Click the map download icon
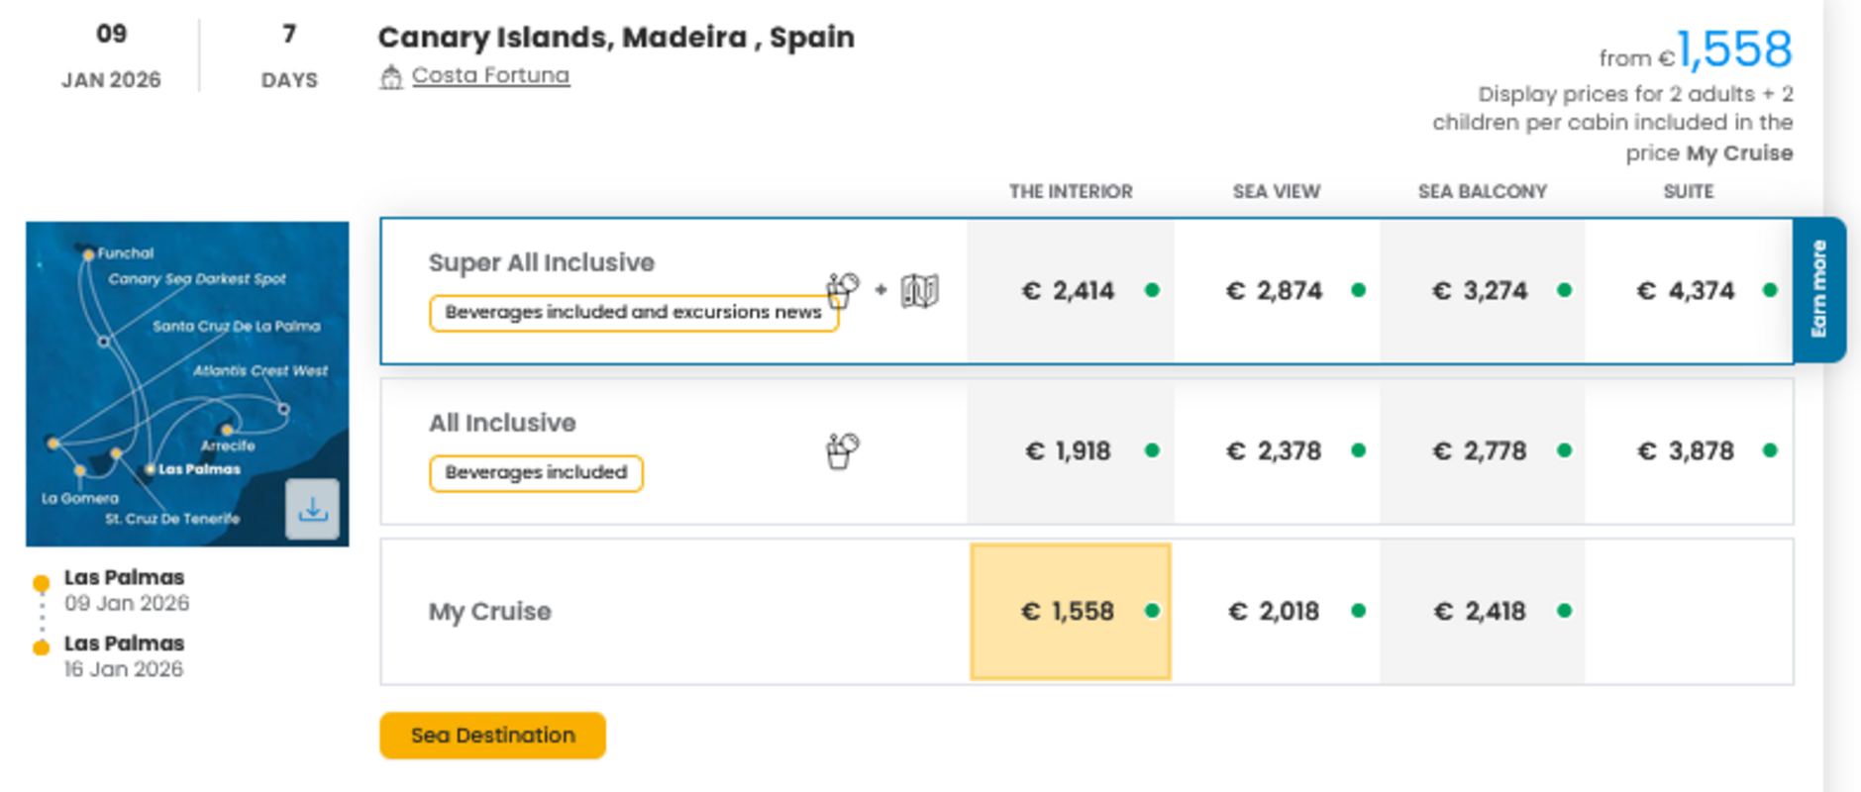Viewport: 1861px width, 792px height. click(x=312, y=509)
